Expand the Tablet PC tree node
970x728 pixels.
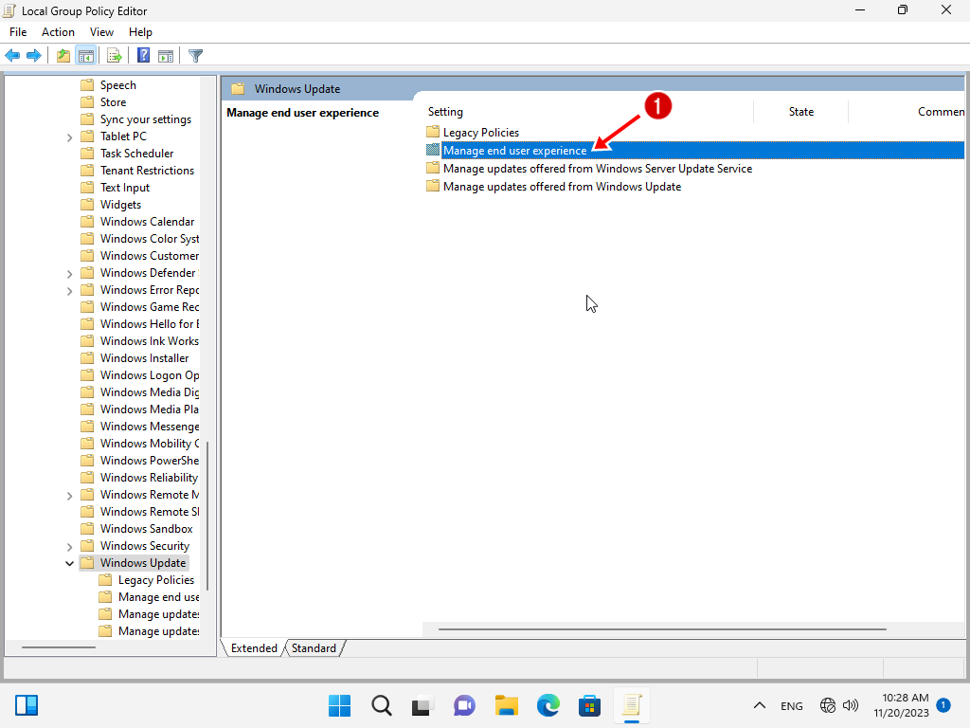[70, 136]
